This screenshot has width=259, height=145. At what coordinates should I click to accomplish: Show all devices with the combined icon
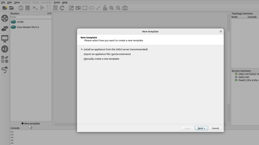5,59
